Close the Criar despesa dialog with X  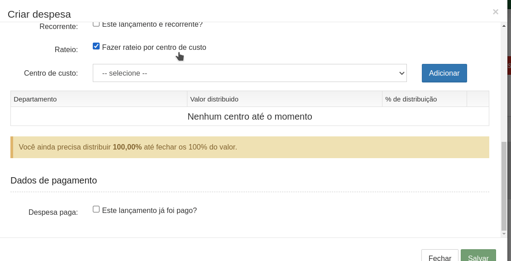(x=495, y=12)
